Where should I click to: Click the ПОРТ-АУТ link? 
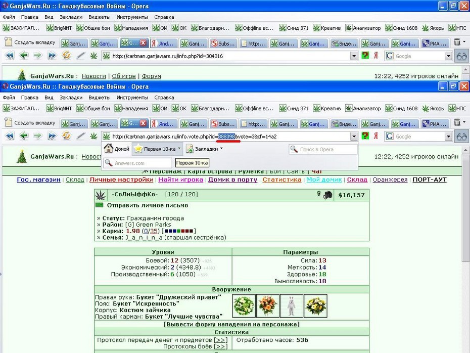coord(430,180)
